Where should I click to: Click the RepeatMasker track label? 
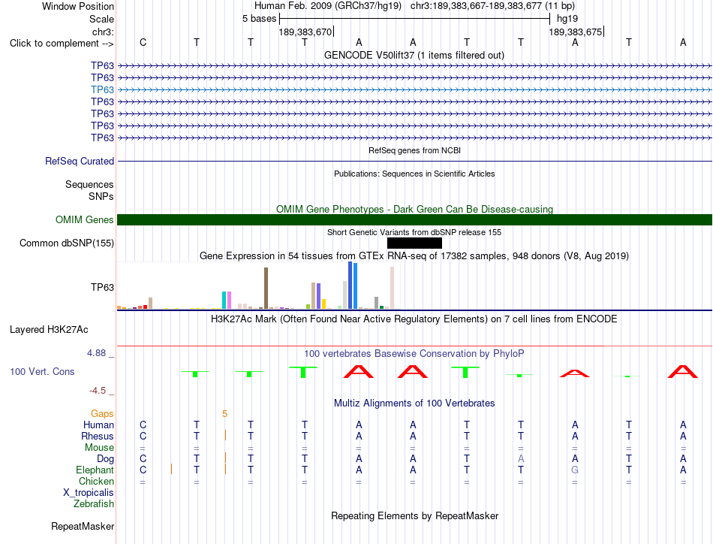[83, 526]
